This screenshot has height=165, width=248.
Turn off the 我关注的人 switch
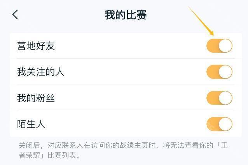click(219, 72)
